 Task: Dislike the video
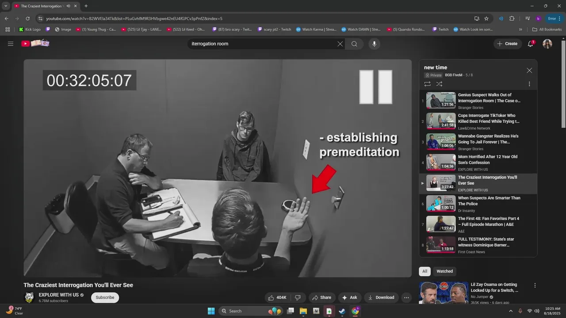298,298
